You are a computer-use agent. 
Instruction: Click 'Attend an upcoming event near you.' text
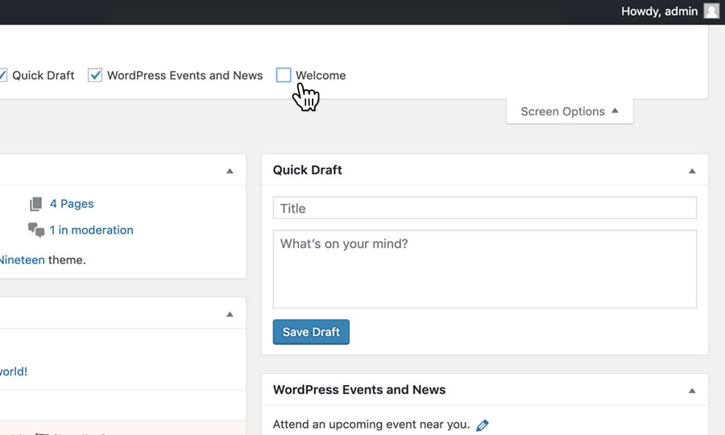(x=371, y=425)
